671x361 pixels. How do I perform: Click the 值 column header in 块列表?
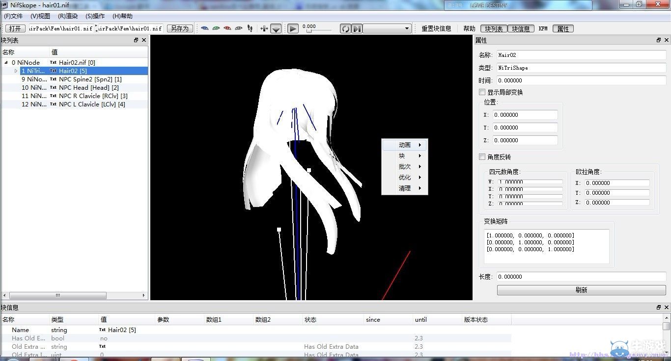98,52
